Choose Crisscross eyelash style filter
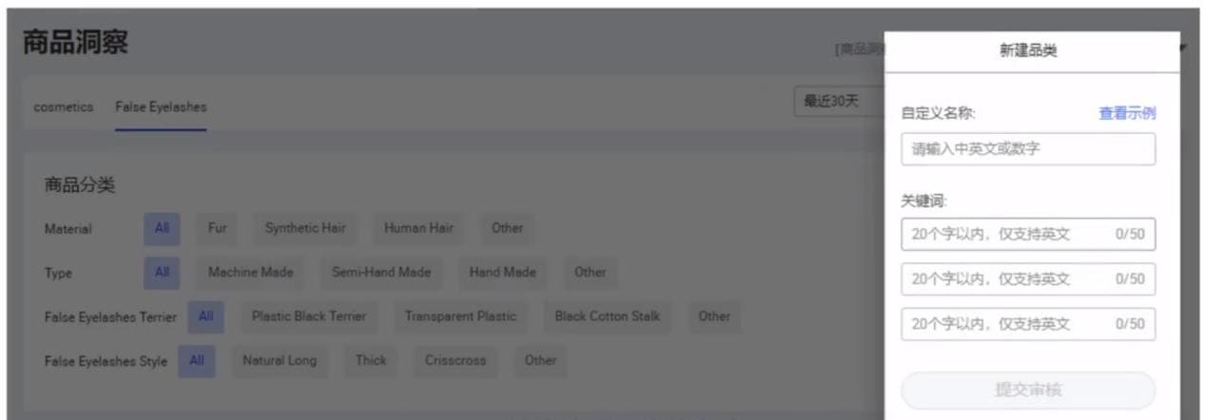Screen dimensions: 1205x420 tap(456, 361)
